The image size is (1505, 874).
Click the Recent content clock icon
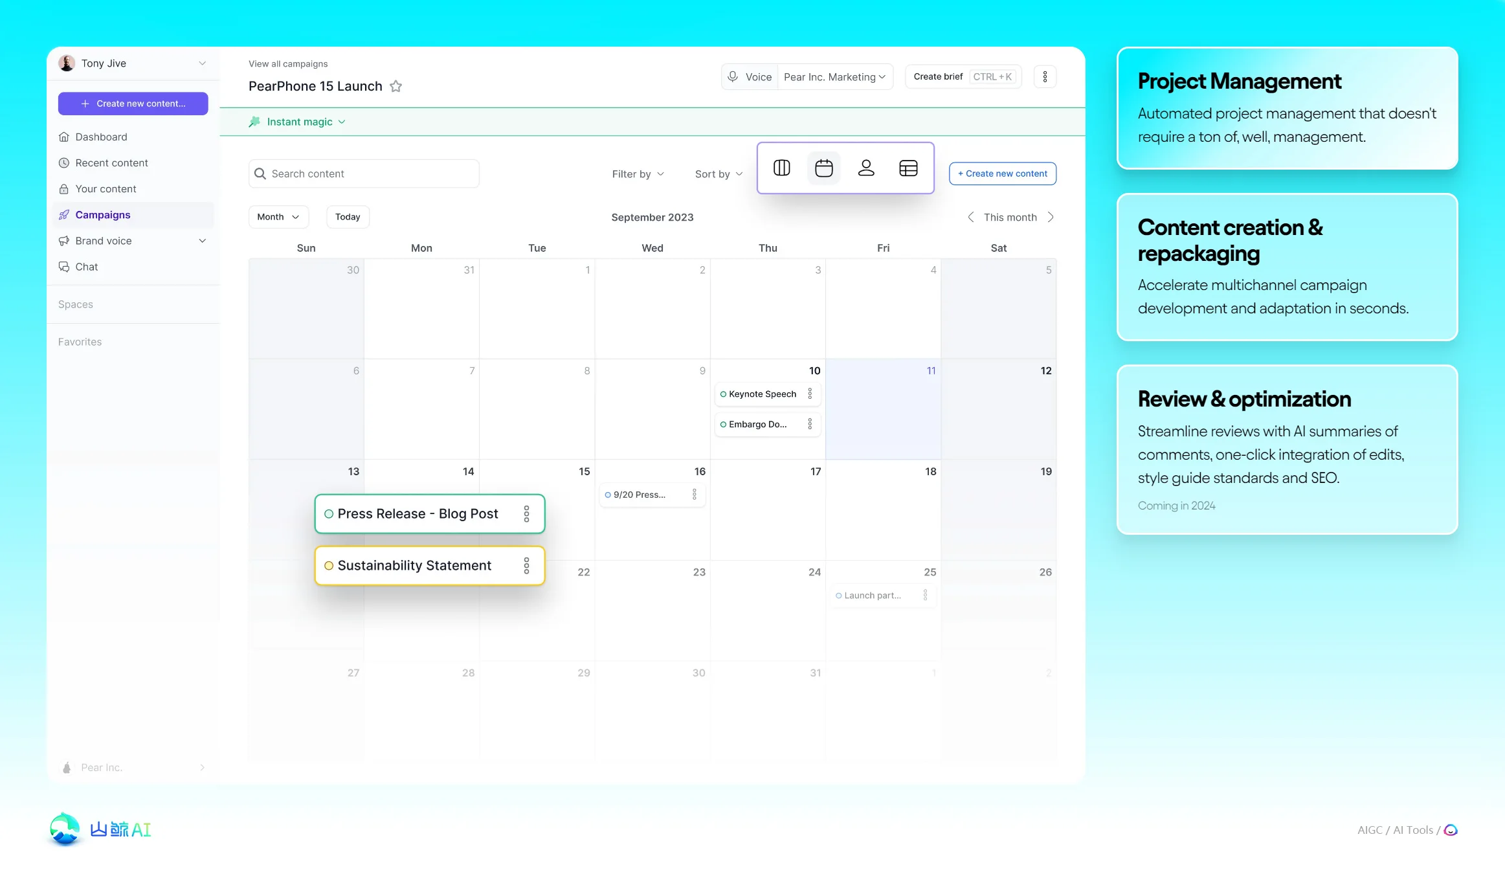click(x=64, y=163)
